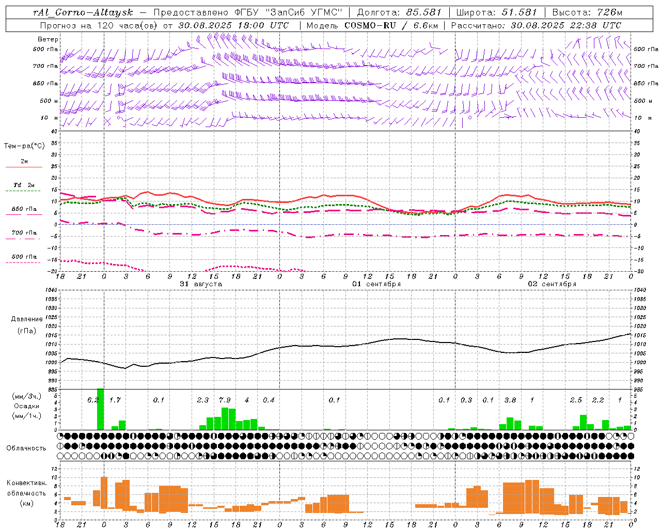The image size is (661, 529).
Task: Click the "(мм/3ч.)" precipitation unit label
Action: (27, 396)
